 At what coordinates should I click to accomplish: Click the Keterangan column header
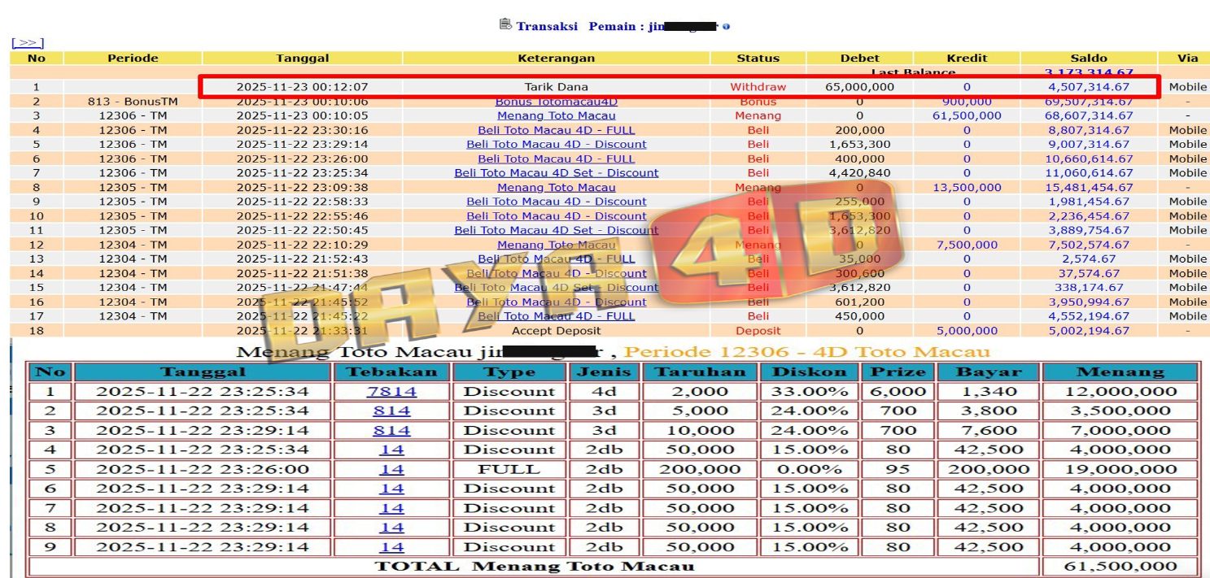556,59
